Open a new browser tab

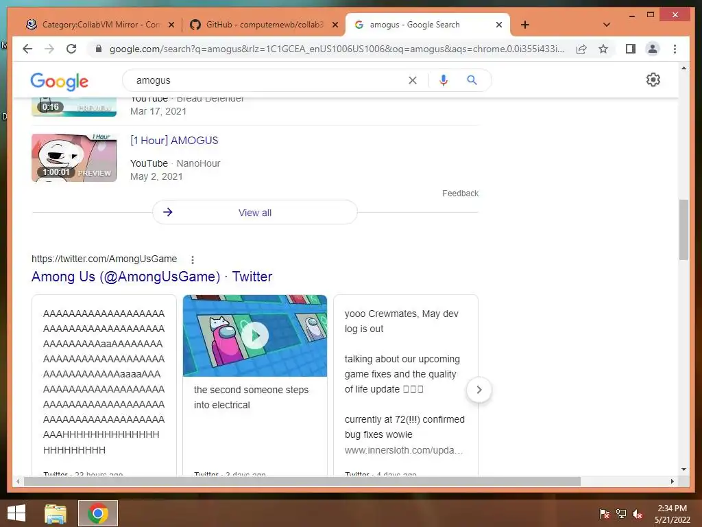point(524,25)
